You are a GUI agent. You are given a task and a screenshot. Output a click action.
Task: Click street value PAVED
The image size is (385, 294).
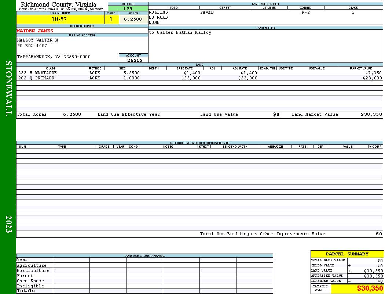207,12
